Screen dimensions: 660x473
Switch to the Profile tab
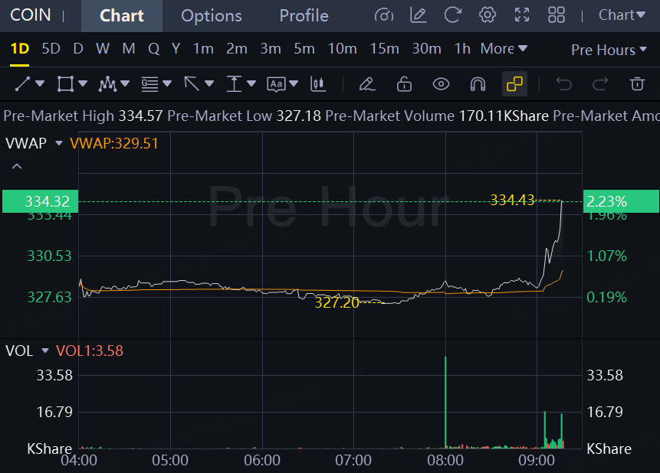304,16
